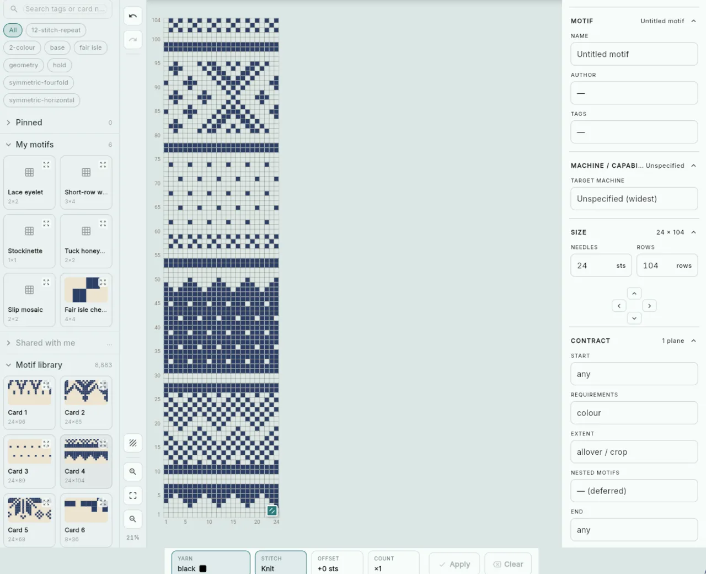Viewport: 706px width, 574px height.
Task: Collapse the CONTRACT section
Action: (693, 341)
